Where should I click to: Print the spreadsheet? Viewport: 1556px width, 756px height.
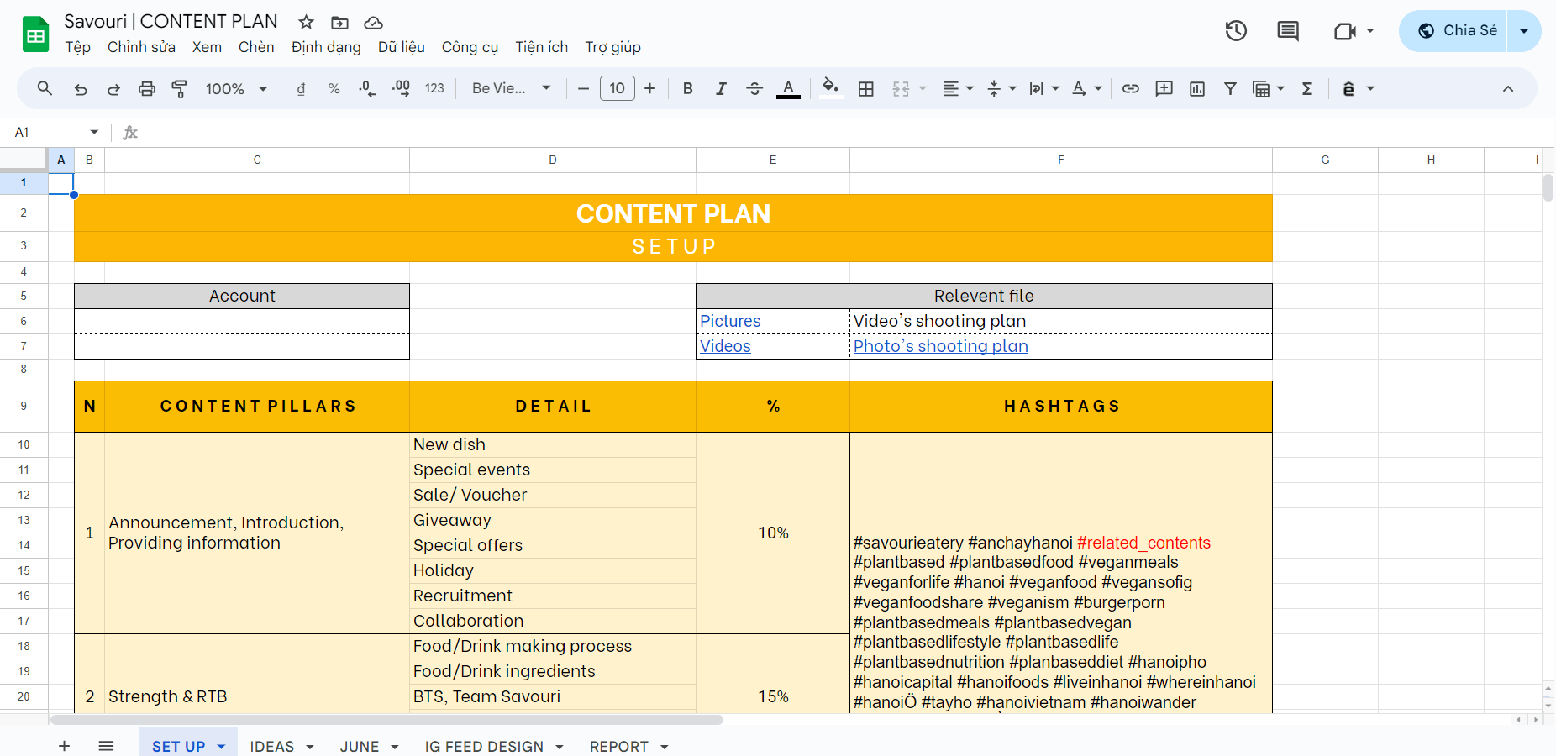pos(147,88)
